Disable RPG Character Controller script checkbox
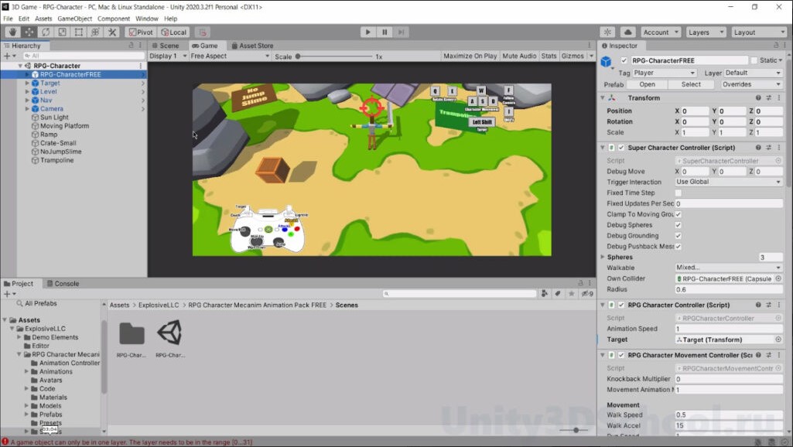The image size is (793, 447). [x=621, y=305]
